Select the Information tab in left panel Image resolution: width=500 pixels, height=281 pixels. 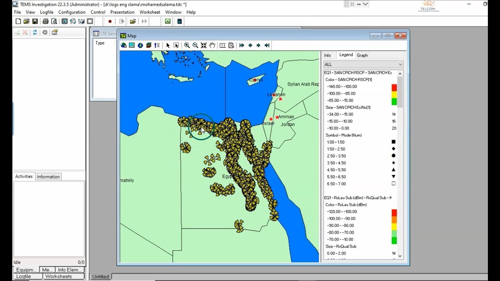coord(48,177)
